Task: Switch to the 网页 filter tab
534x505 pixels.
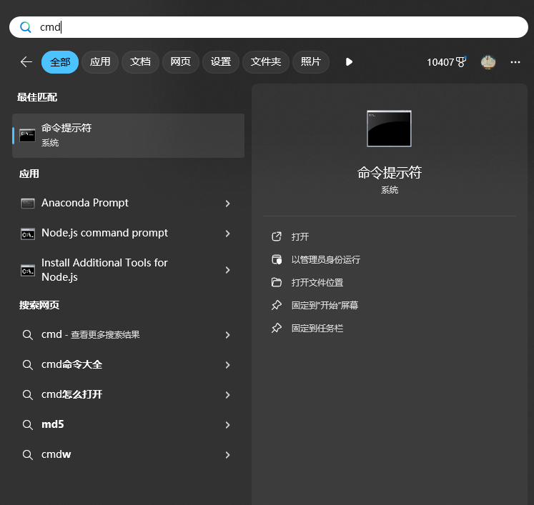Action: (180, 62)
